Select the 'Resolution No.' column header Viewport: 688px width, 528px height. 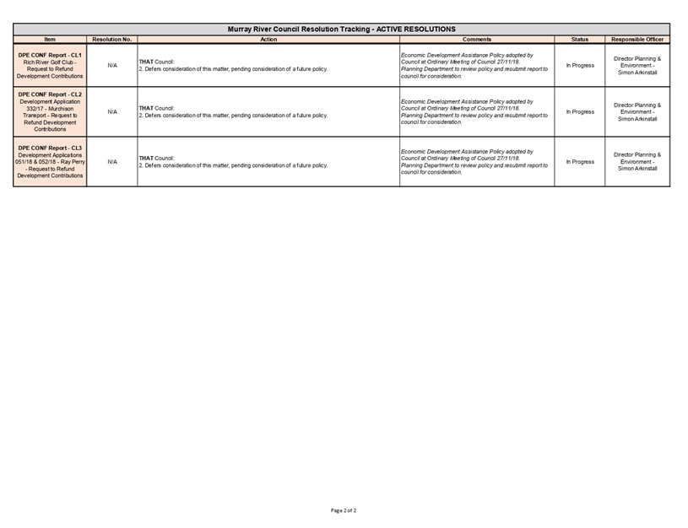(112, 40)
